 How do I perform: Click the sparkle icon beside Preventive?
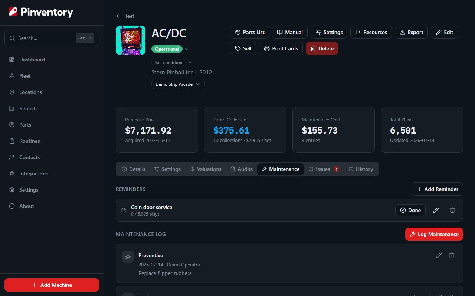128,257
